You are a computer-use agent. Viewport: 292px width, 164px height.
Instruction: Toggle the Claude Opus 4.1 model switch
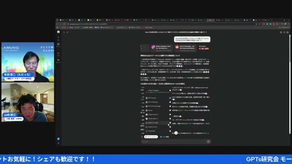(x=170, y=118)
